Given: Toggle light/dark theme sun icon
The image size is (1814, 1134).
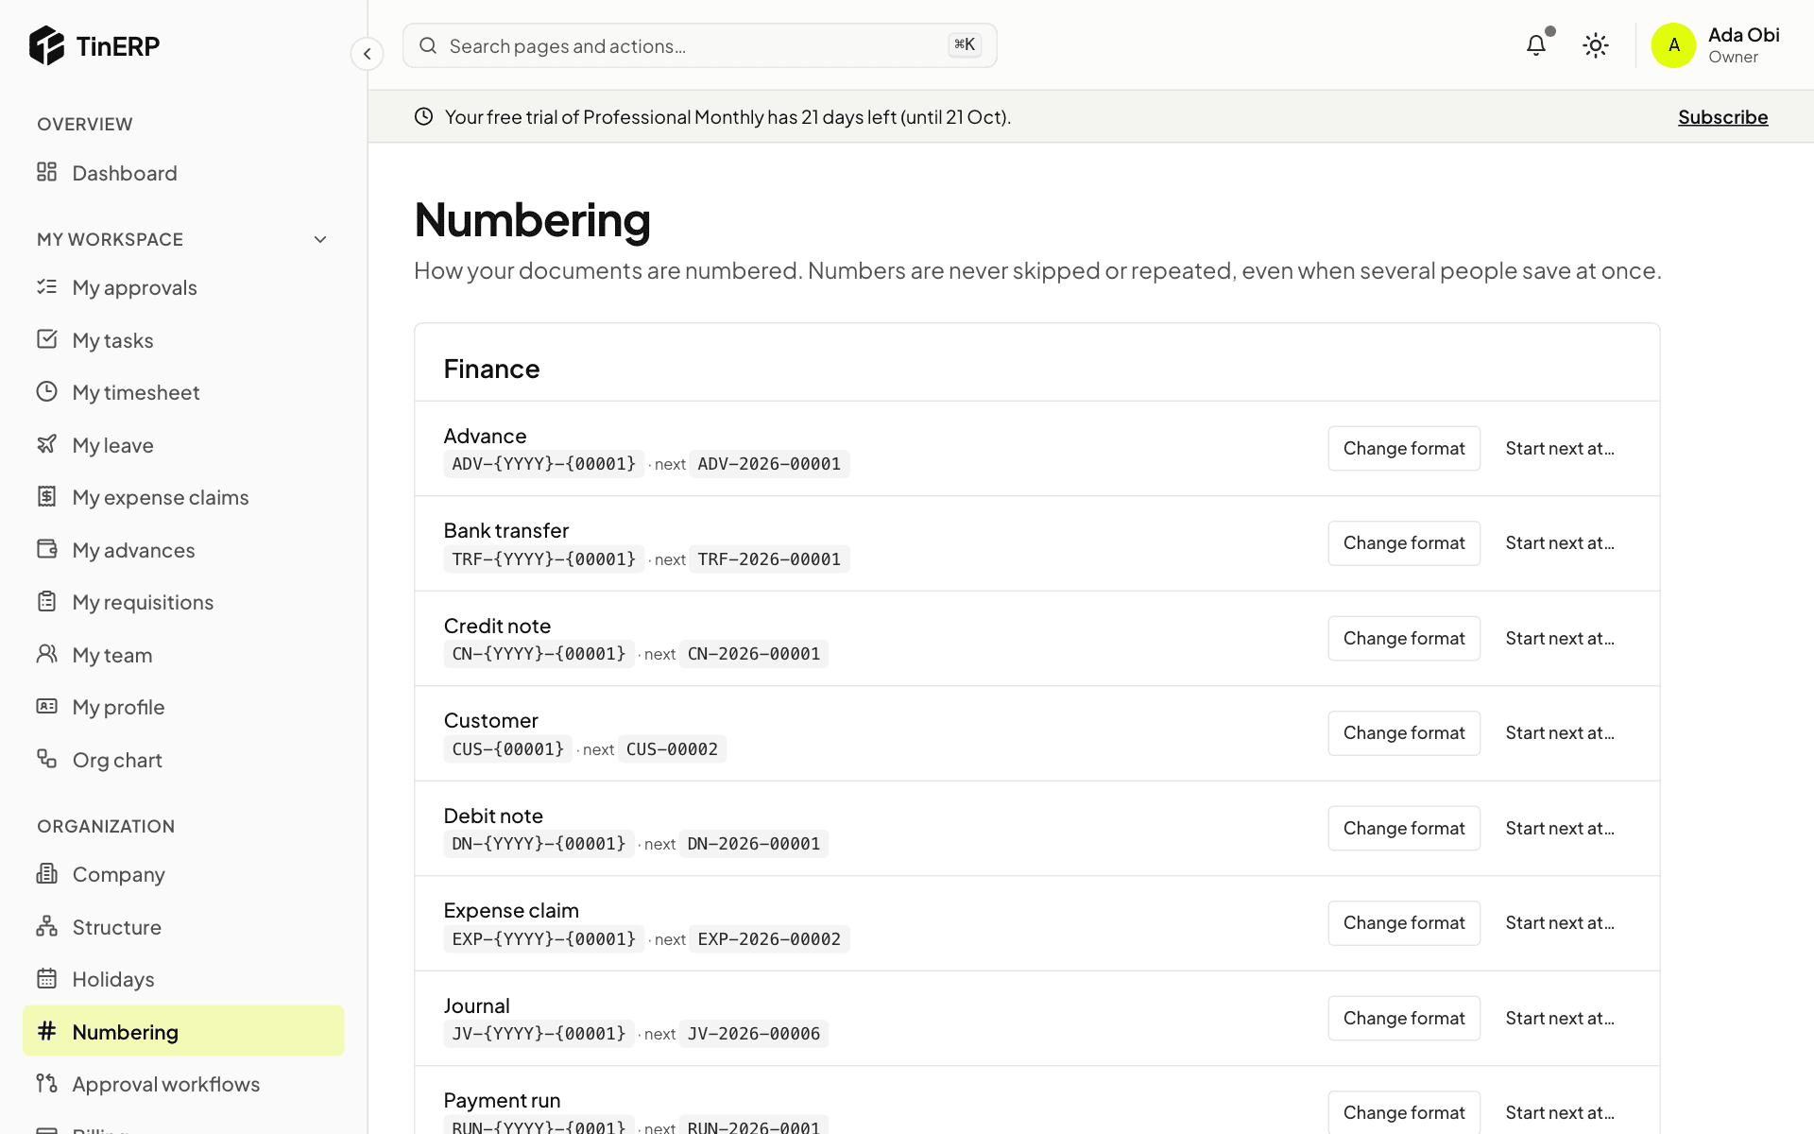Looking at the screenshot, I should (x=1596, y=45).
